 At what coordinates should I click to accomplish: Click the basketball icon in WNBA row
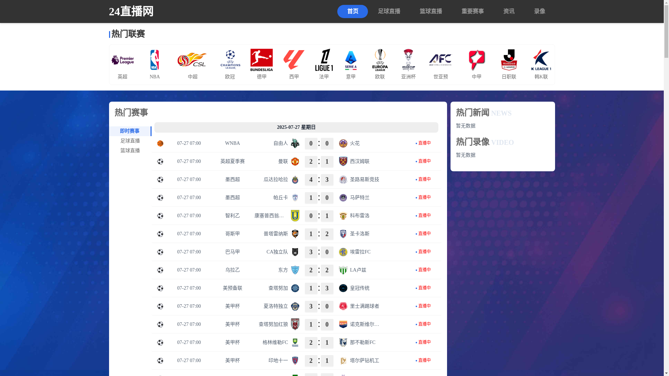click(x=160, y=143)
